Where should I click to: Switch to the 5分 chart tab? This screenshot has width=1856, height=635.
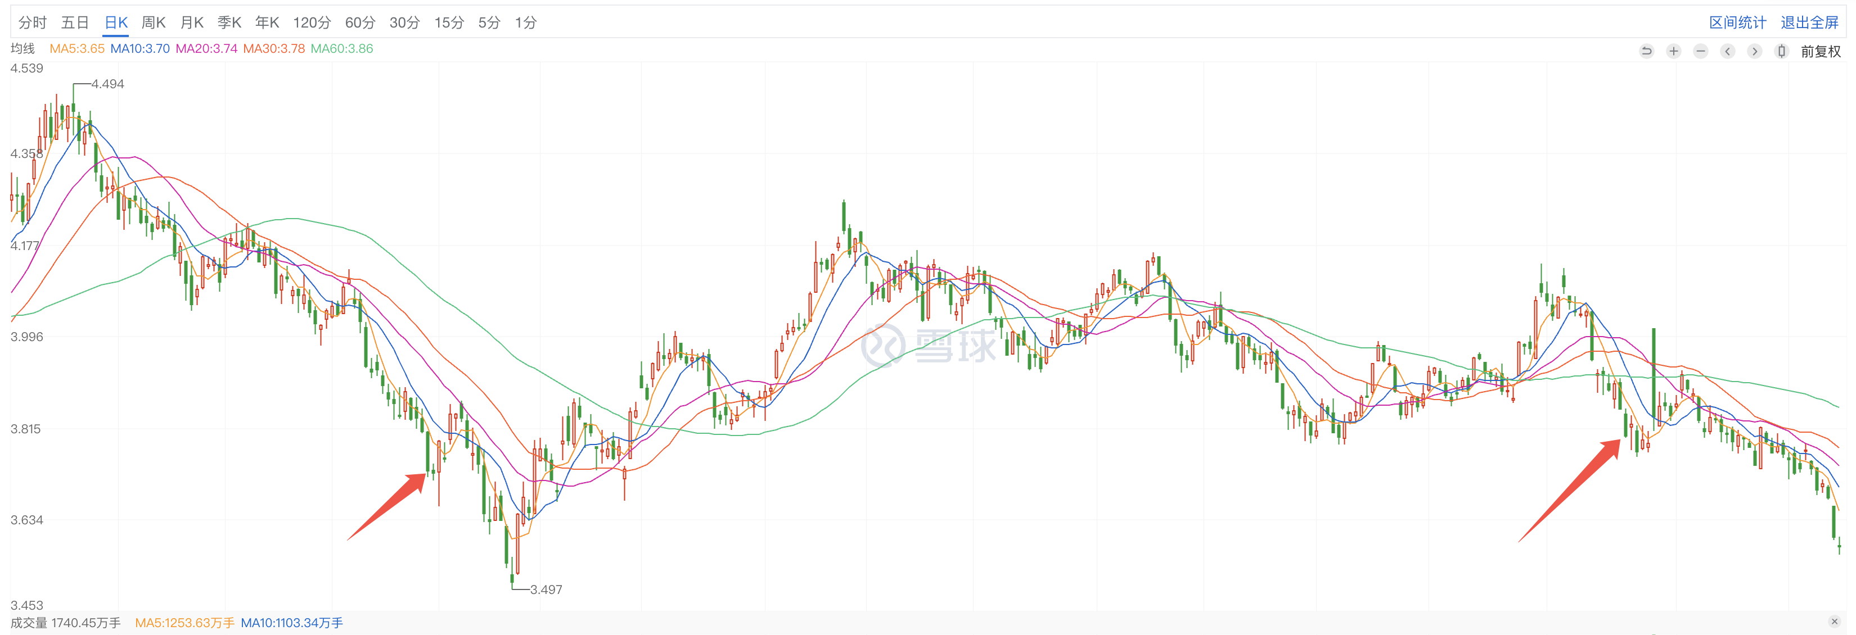489,22
